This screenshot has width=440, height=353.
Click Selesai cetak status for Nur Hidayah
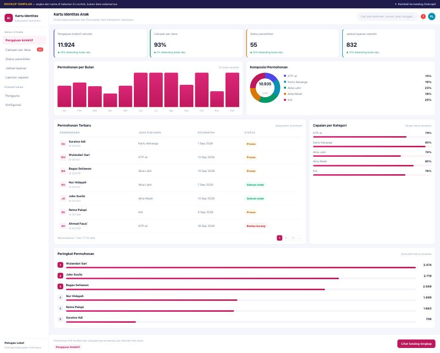pos(255,185)
